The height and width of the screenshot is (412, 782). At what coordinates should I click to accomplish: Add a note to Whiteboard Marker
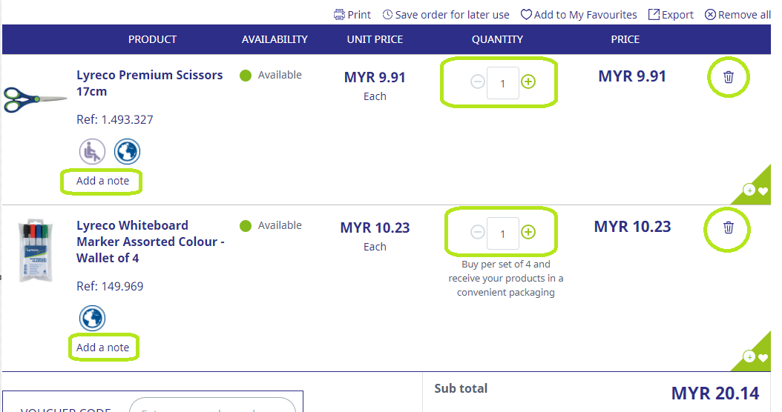[x=102, y=348]
